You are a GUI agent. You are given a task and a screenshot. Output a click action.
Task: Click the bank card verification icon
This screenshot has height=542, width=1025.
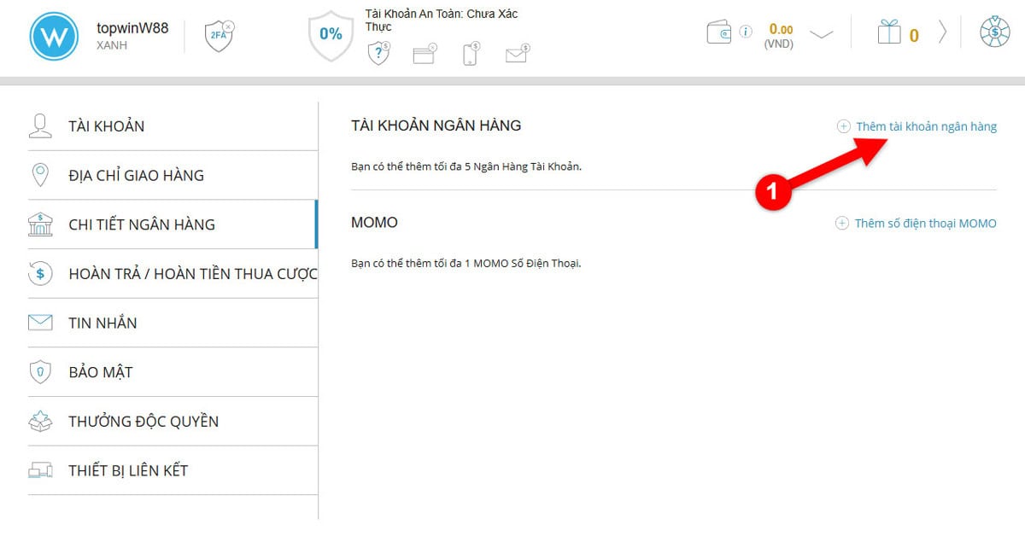coord(425,55)
